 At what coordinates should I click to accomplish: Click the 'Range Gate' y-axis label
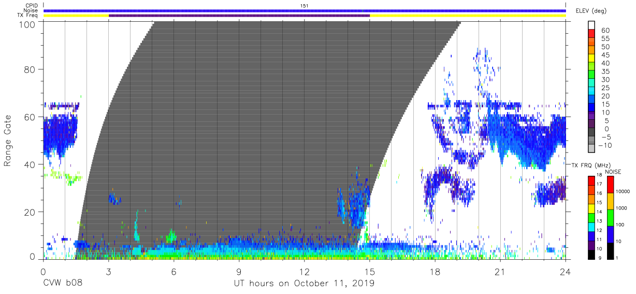[x=8, y=141]
